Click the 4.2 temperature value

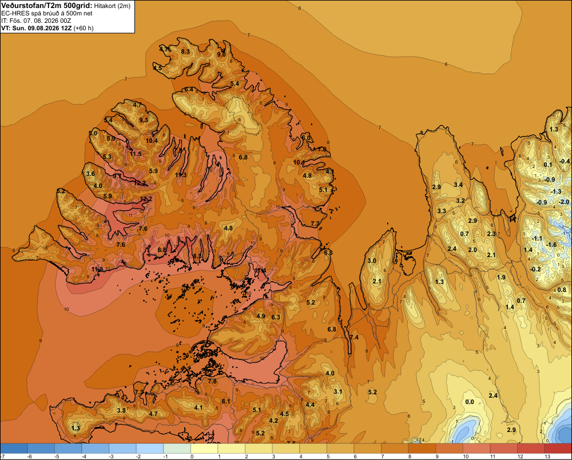(x=273, y=421)
